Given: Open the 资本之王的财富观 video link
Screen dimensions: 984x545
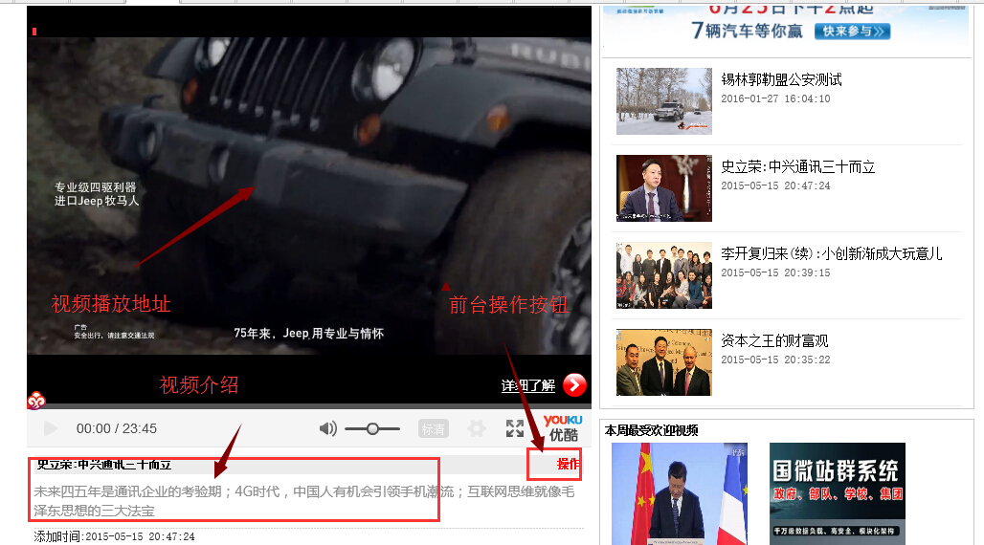Looking at the screenshot, I should (773, 340).
